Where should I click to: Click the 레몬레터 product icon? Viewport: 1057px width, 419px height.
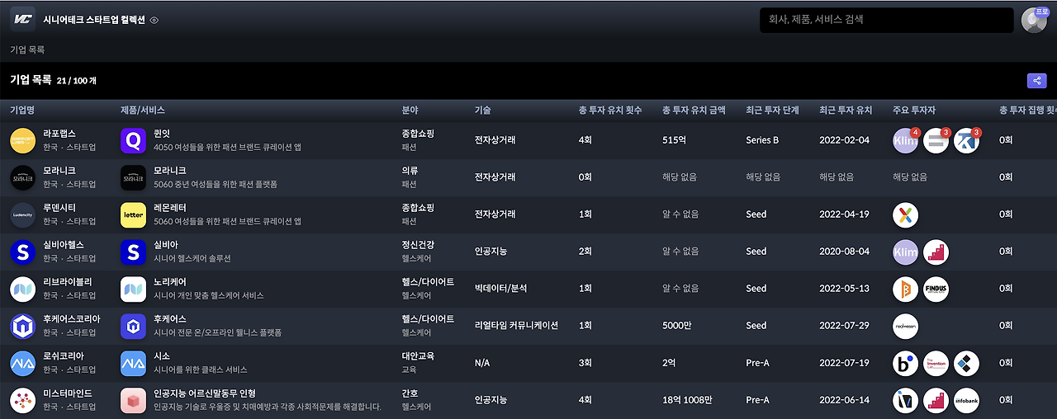pyautogui.click(x=133, y=214)
